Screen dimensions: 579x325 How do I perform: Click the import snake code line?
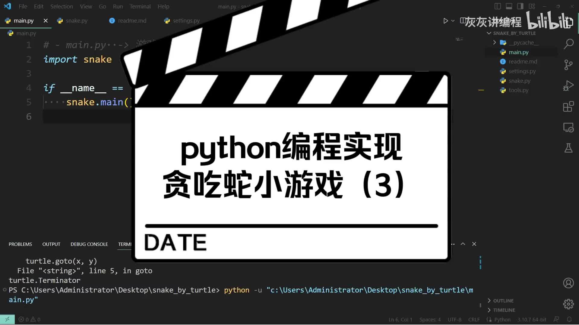(x=78, y=60)
